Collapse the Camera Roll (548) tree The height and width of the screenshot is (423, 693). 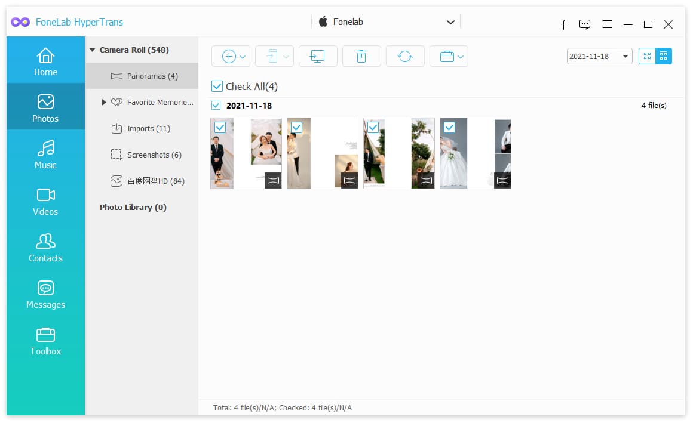(x=93, y=50)
